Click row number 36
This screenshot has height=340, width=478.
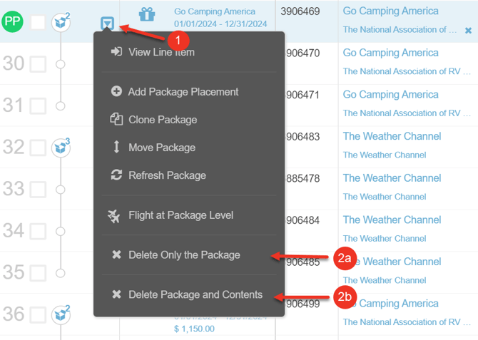(x=14, y=314)
